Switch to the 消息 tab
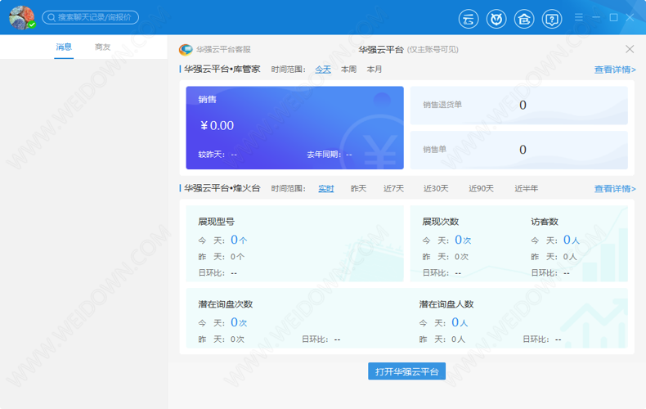Viewport: 646px width, 409px height. (x=64, y=47)
